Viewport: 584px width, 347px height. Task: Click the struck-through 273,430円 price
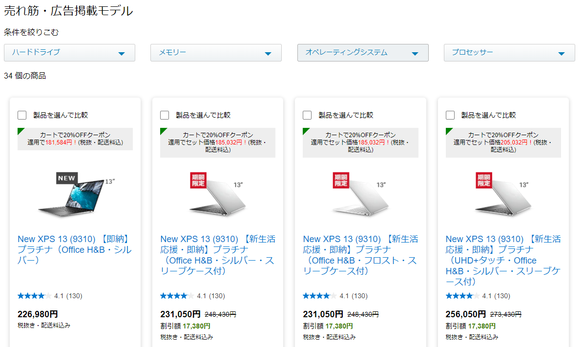coord(506,315)
